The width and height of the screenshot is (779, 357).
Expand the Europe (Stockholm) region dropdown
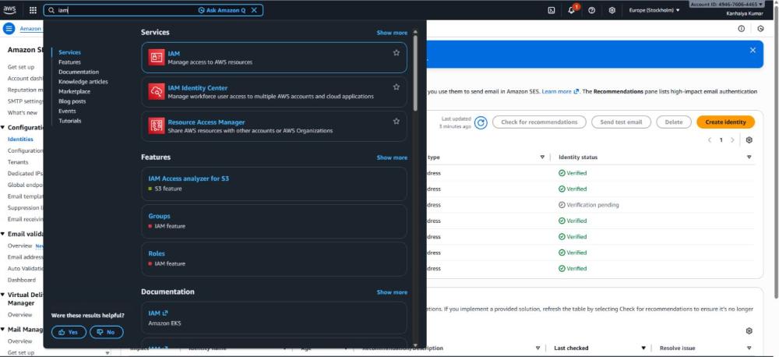click(x=654, y=10)
